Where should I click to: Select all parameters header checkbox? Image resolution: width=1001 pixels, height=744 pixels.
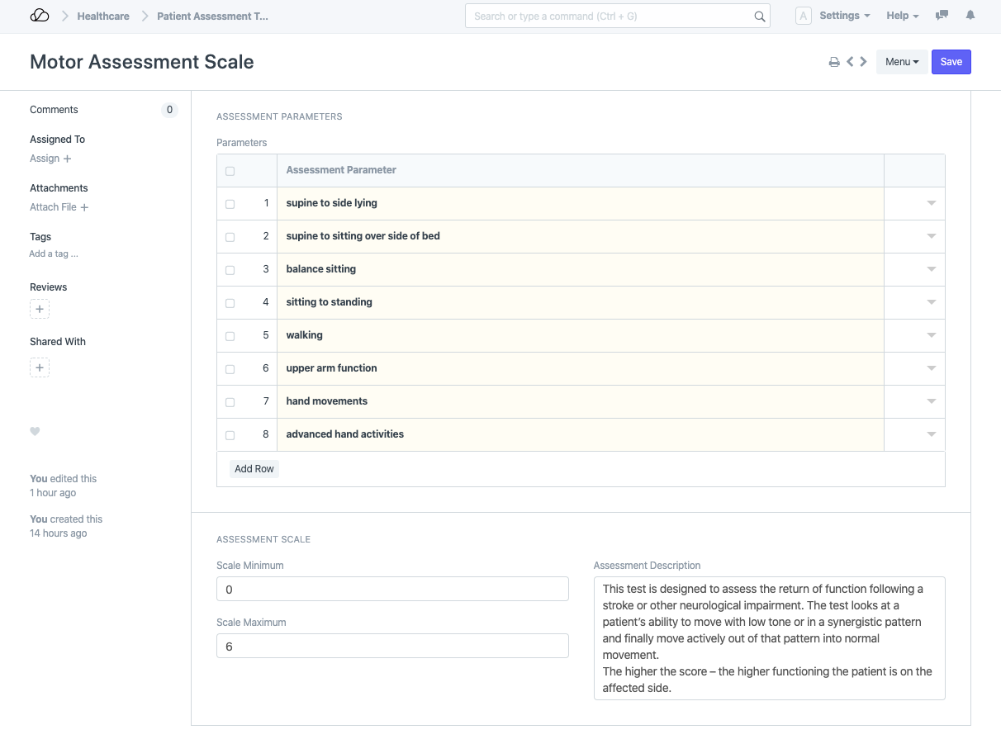pos(230,171)
